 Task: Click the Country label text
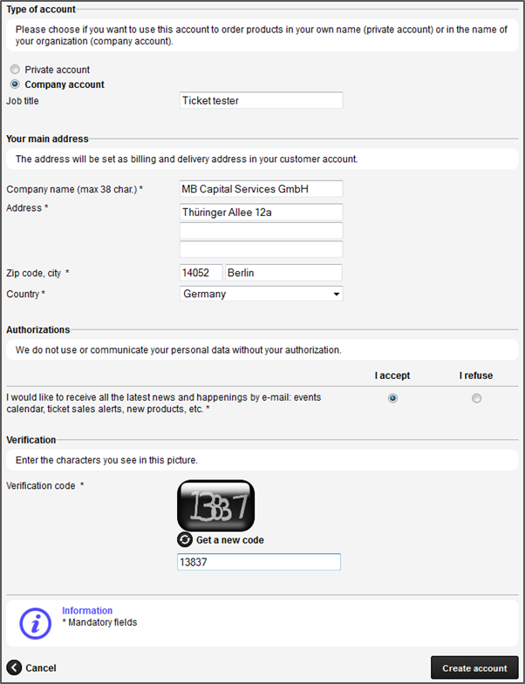(25, 294)
